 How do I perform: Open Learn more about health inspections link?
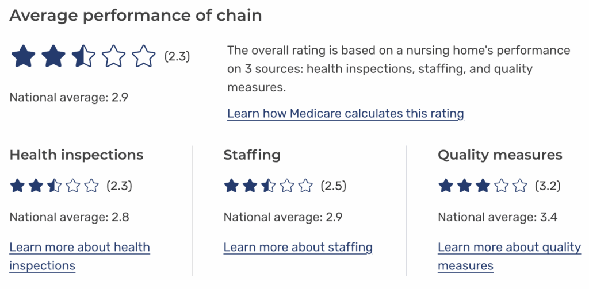pos(79,248)
